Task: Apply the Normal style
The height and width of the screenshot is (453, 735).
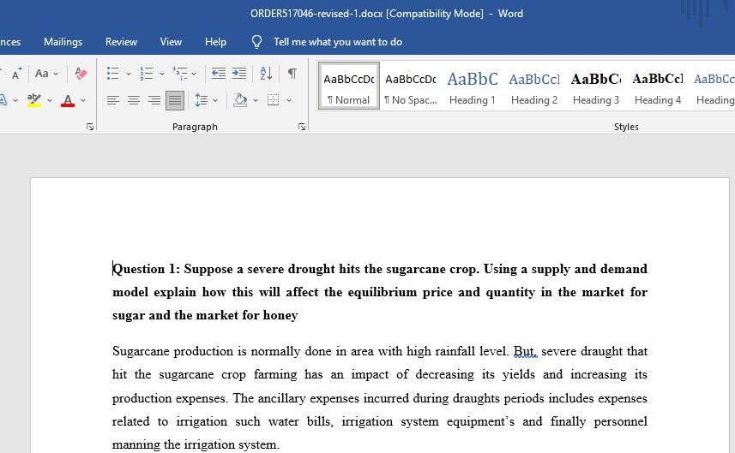Action: point(349,86)
